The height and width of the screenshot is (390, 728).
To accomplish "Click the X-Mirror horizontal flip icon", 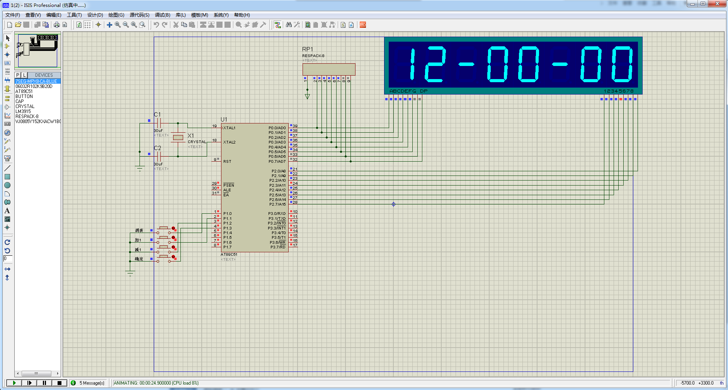I will coord(7,269).
